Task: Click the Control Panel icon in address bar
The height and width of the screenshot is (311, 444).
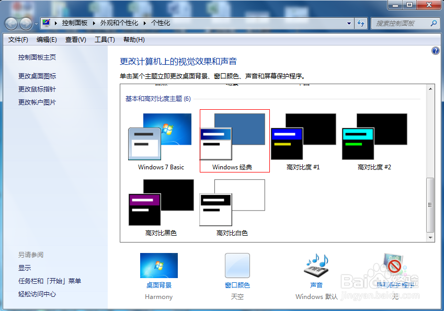Action: pyautogui.click(x=46, y=22)
